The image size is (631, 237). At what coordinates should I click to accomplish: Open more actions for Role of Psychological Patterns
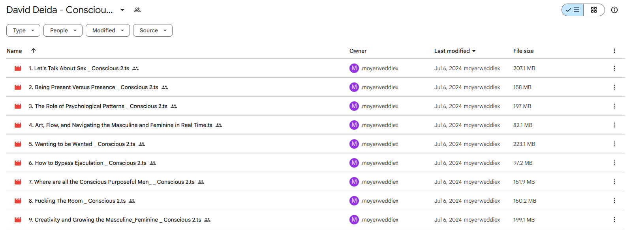coord(614,106)
